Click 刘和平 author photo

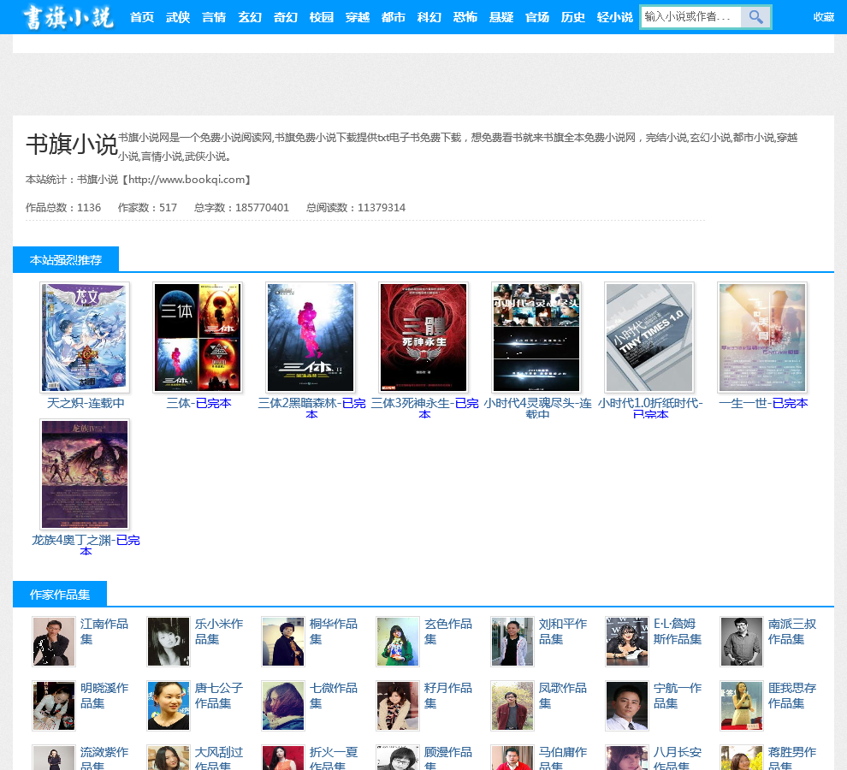pyautogui.click(x=512, y=642)
